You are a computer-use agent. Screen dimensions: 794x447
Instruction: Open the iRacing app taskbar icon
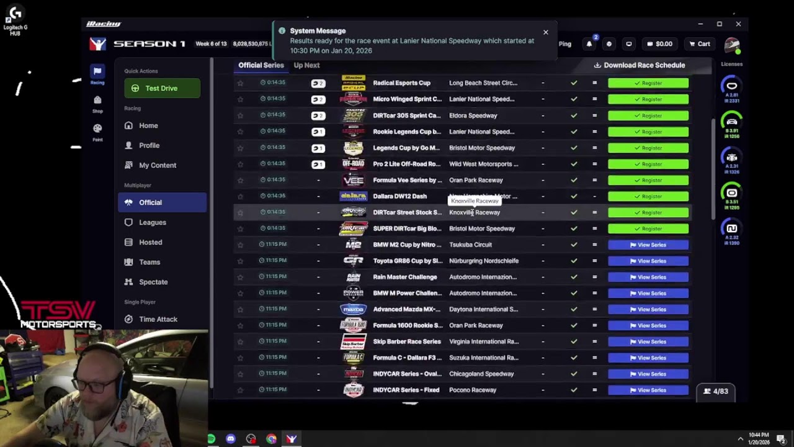292,439
